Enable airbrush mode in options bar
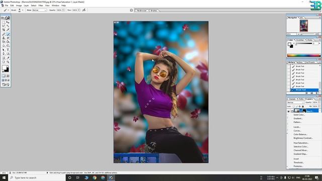 [x=84, y=10]
